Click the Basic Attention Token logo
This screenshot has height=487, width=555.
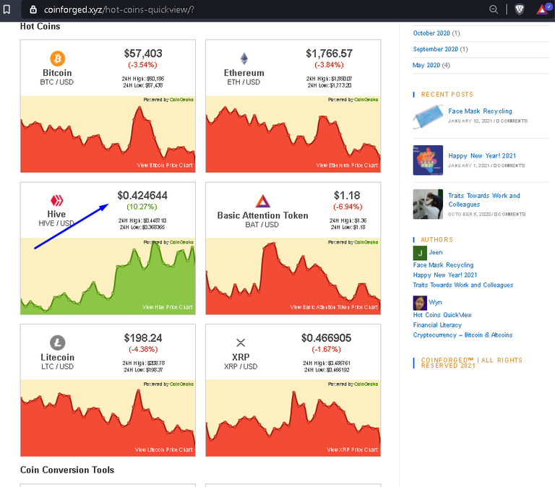pos(262,201)
